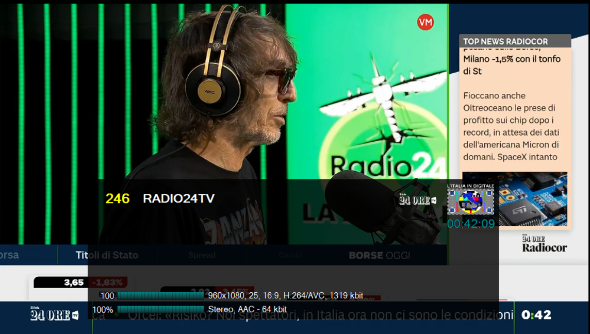590x334 pixels.
Task: Open the Milano -1,5% headline
Action: click(x=512, y=65)
